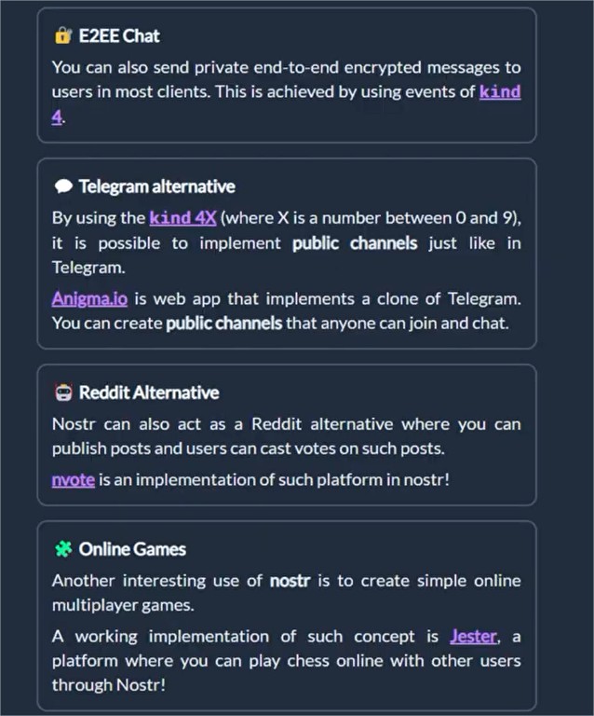
Task: Open the 'kind 4X' link
Action: [x=182, y=218]
